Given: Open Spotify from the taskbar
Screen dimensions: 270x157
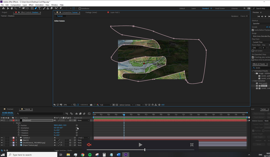Looking at the screenshot, I should (x=90, y=155).
